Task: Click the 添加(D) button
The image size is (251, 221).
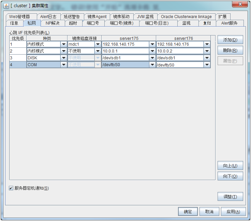Action: click(230, 40)
